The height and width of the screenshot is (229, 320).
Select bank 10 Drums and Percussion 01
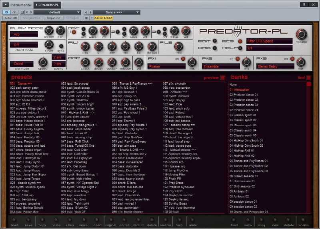248,212
